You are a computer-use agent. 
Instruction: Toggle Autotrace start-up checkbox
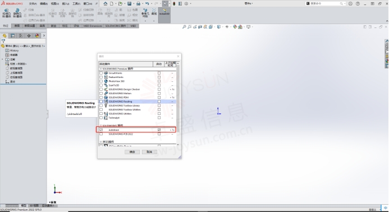pyautogui.click(x=159, y=130)
